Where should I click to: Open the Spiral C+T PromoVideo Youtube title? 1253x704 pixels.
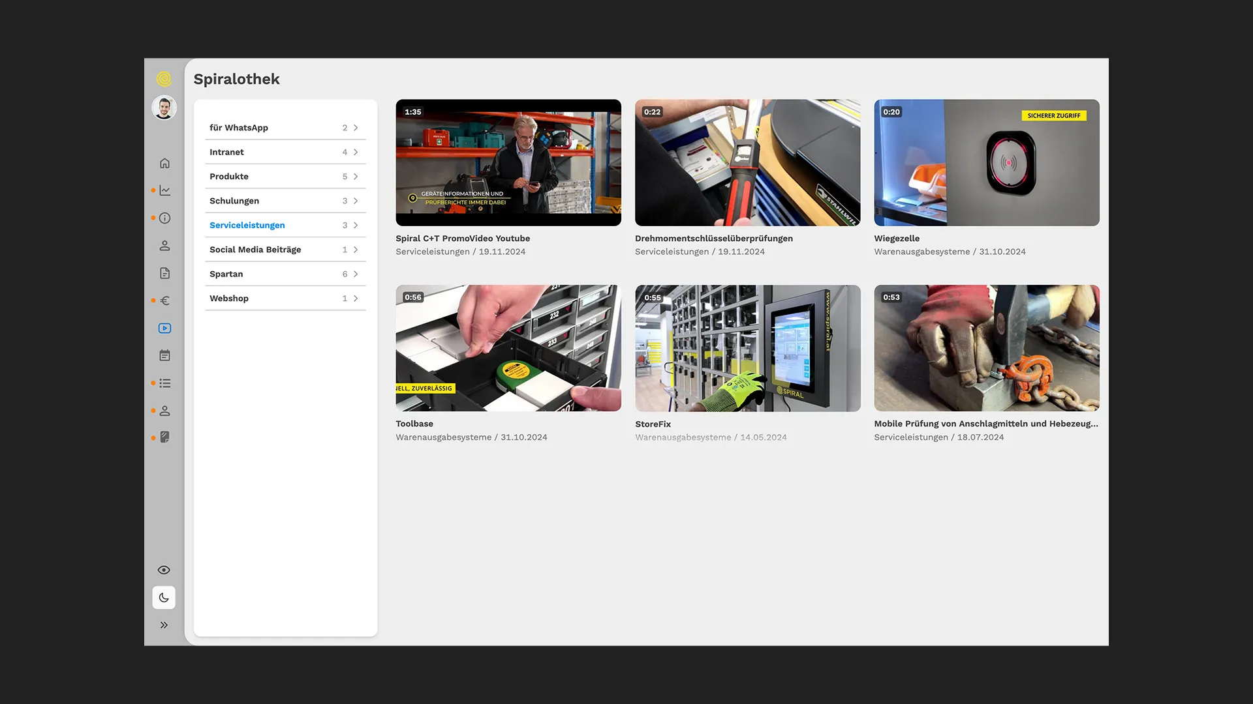(463, 239)
